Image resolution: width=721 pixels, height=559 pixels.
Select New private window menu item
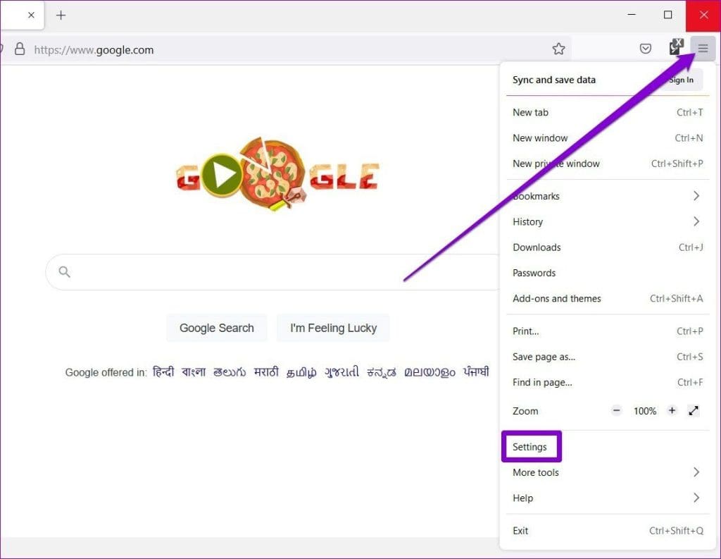556,164
